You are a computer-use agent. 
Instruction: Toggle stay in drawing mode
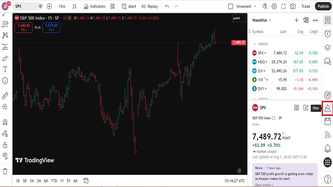[5, 133]
